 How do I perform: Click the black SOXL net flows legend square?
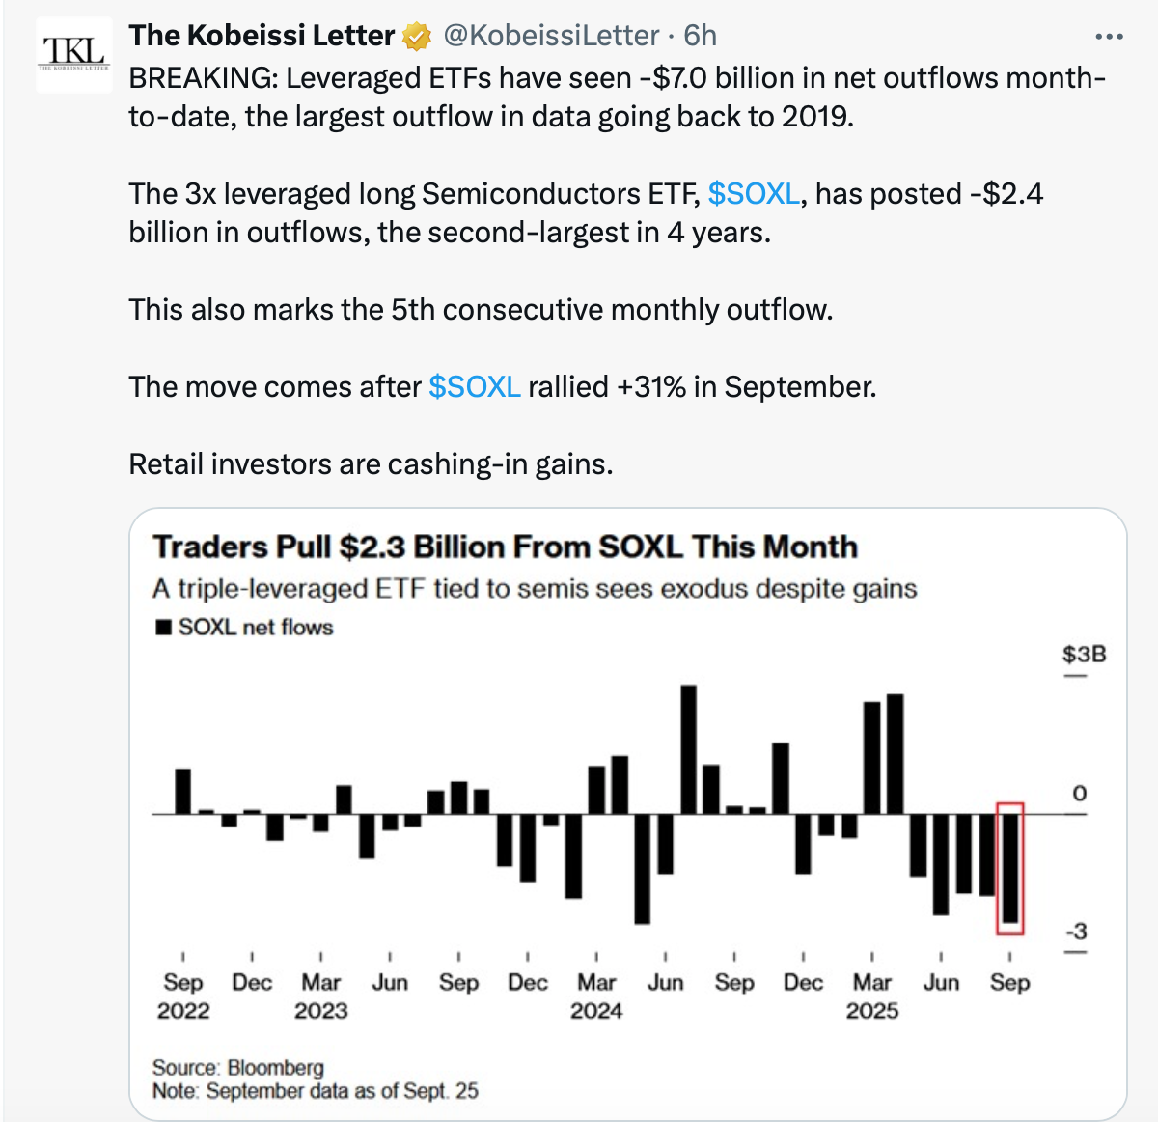tap(163, 628)
